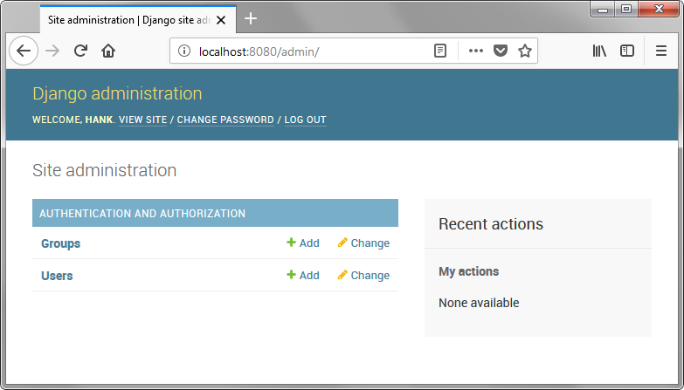Bookmark this page with the star

tap(525, 51)
